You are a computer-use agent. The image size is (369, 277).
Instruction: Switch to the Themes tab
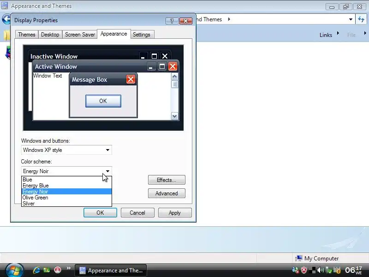tap(27, 35)
